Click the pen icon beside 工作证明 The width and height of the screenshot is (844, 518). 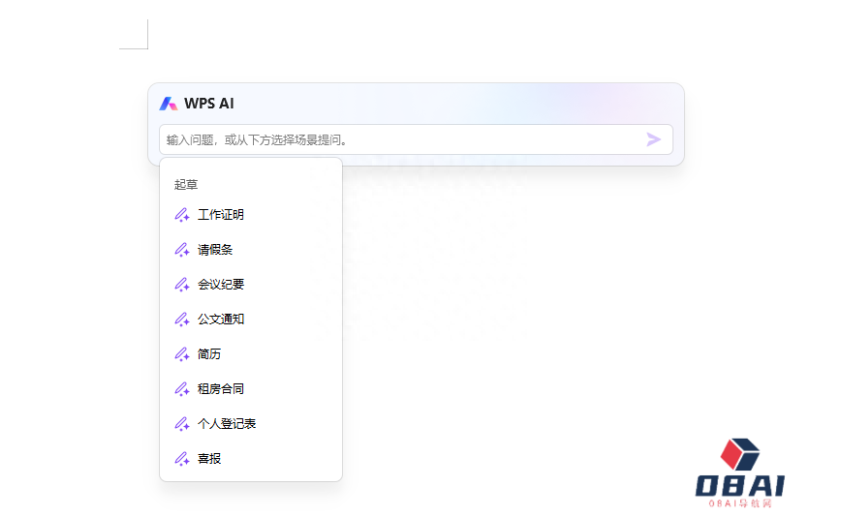181,215
